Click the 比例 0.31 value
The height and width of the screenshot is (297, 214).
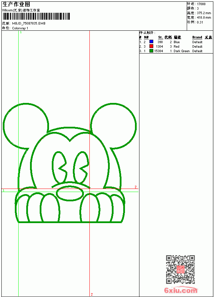click(x=200, y=22)
